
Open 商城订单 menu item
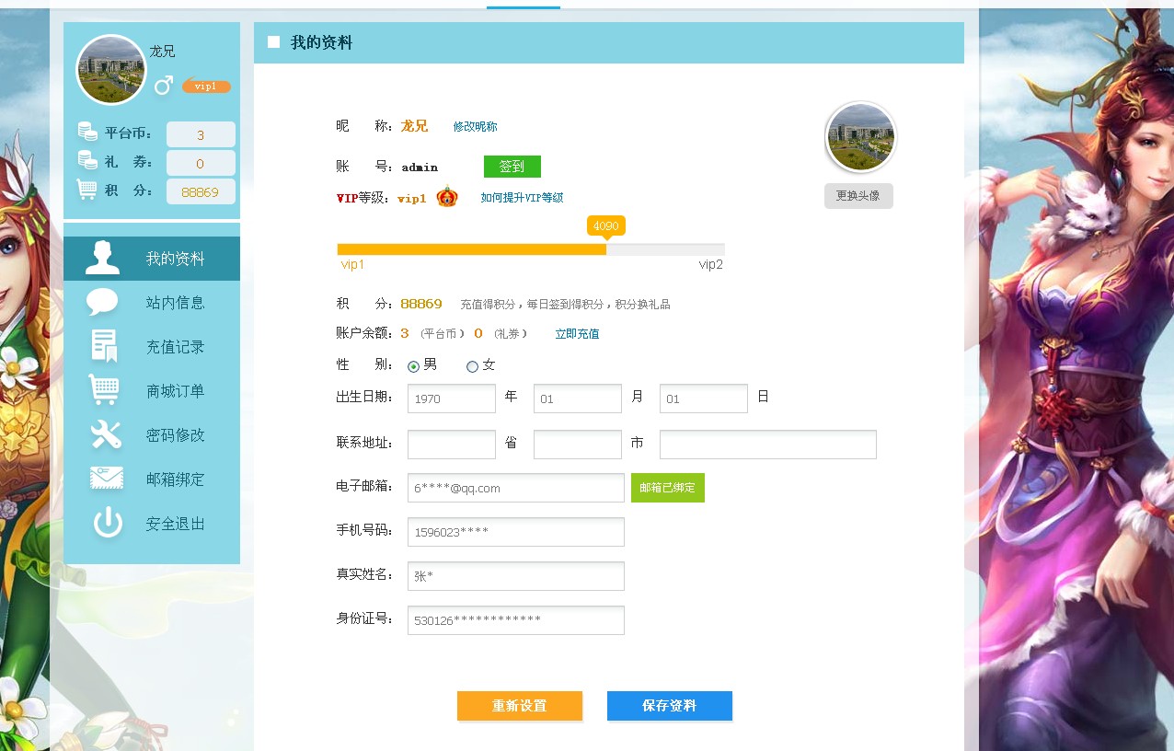click(x=152, y=391)
